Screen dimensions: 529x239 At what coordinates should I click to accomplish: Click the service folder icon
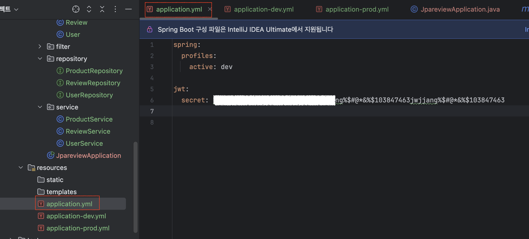coord(50,107)
